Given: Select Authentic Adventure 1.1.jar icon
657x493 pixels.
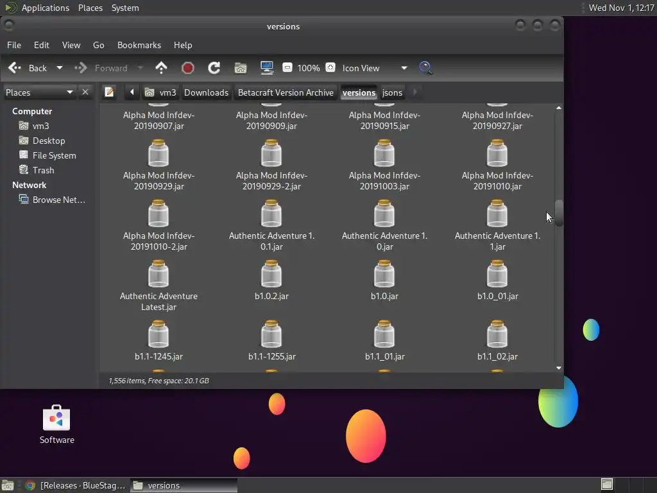Looking at the screenshot, I should [x=497, y=213].
